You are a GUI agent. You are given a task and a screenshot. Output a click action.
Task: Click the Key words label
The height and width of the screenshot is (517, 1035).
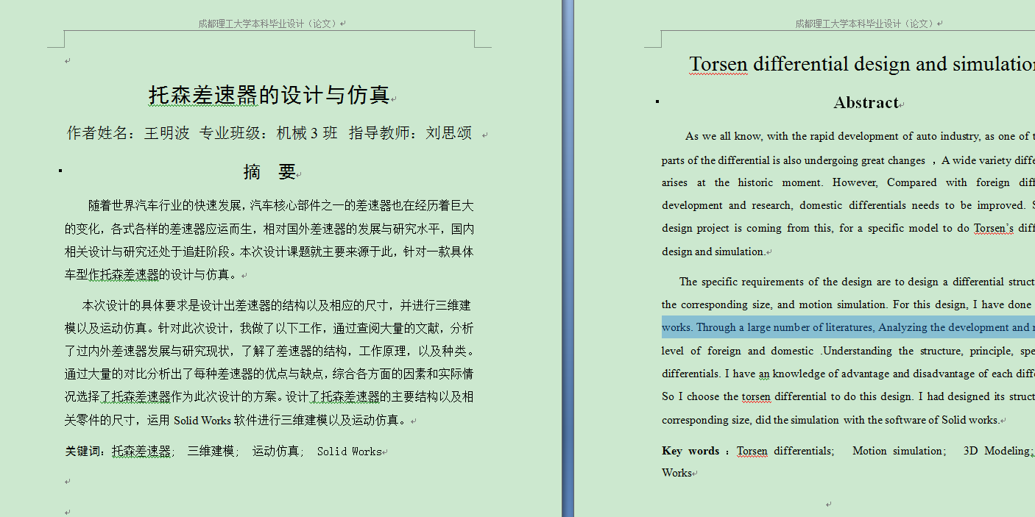click(690, 451)
